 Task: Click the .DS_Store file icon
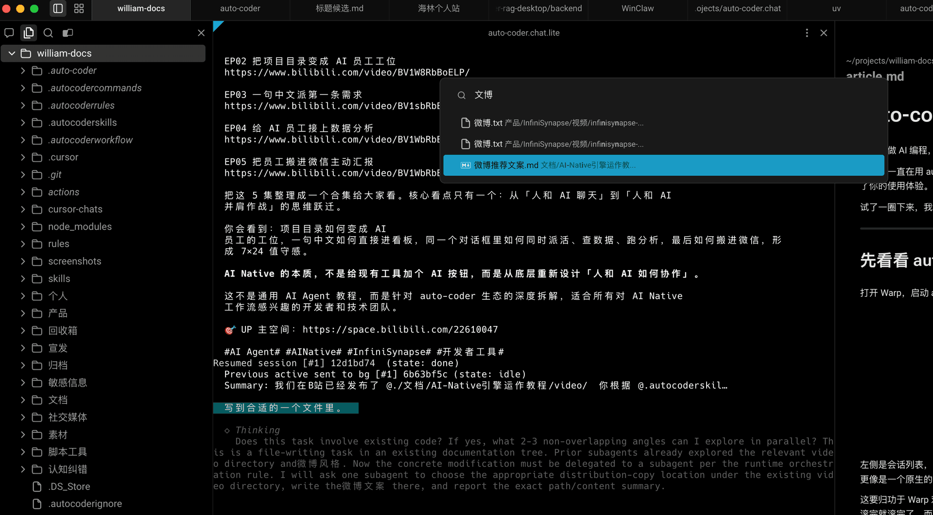point(37,486)
